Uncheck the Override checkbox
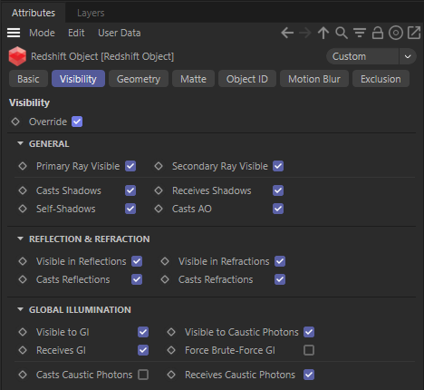 tap(77, 122)
